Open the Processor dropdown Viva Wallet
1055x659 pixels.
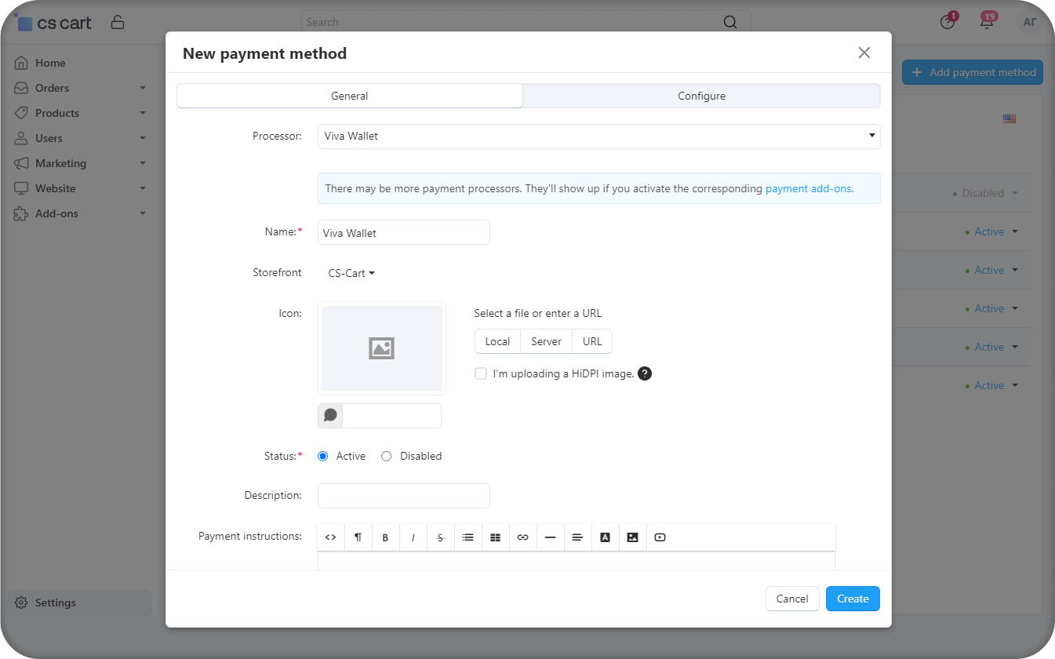pyautogui.click(x=598, y=136)
